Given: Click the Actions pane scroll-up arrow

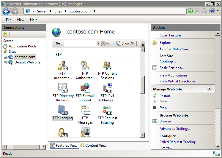Looking at the screenshot, I should 218,33.
